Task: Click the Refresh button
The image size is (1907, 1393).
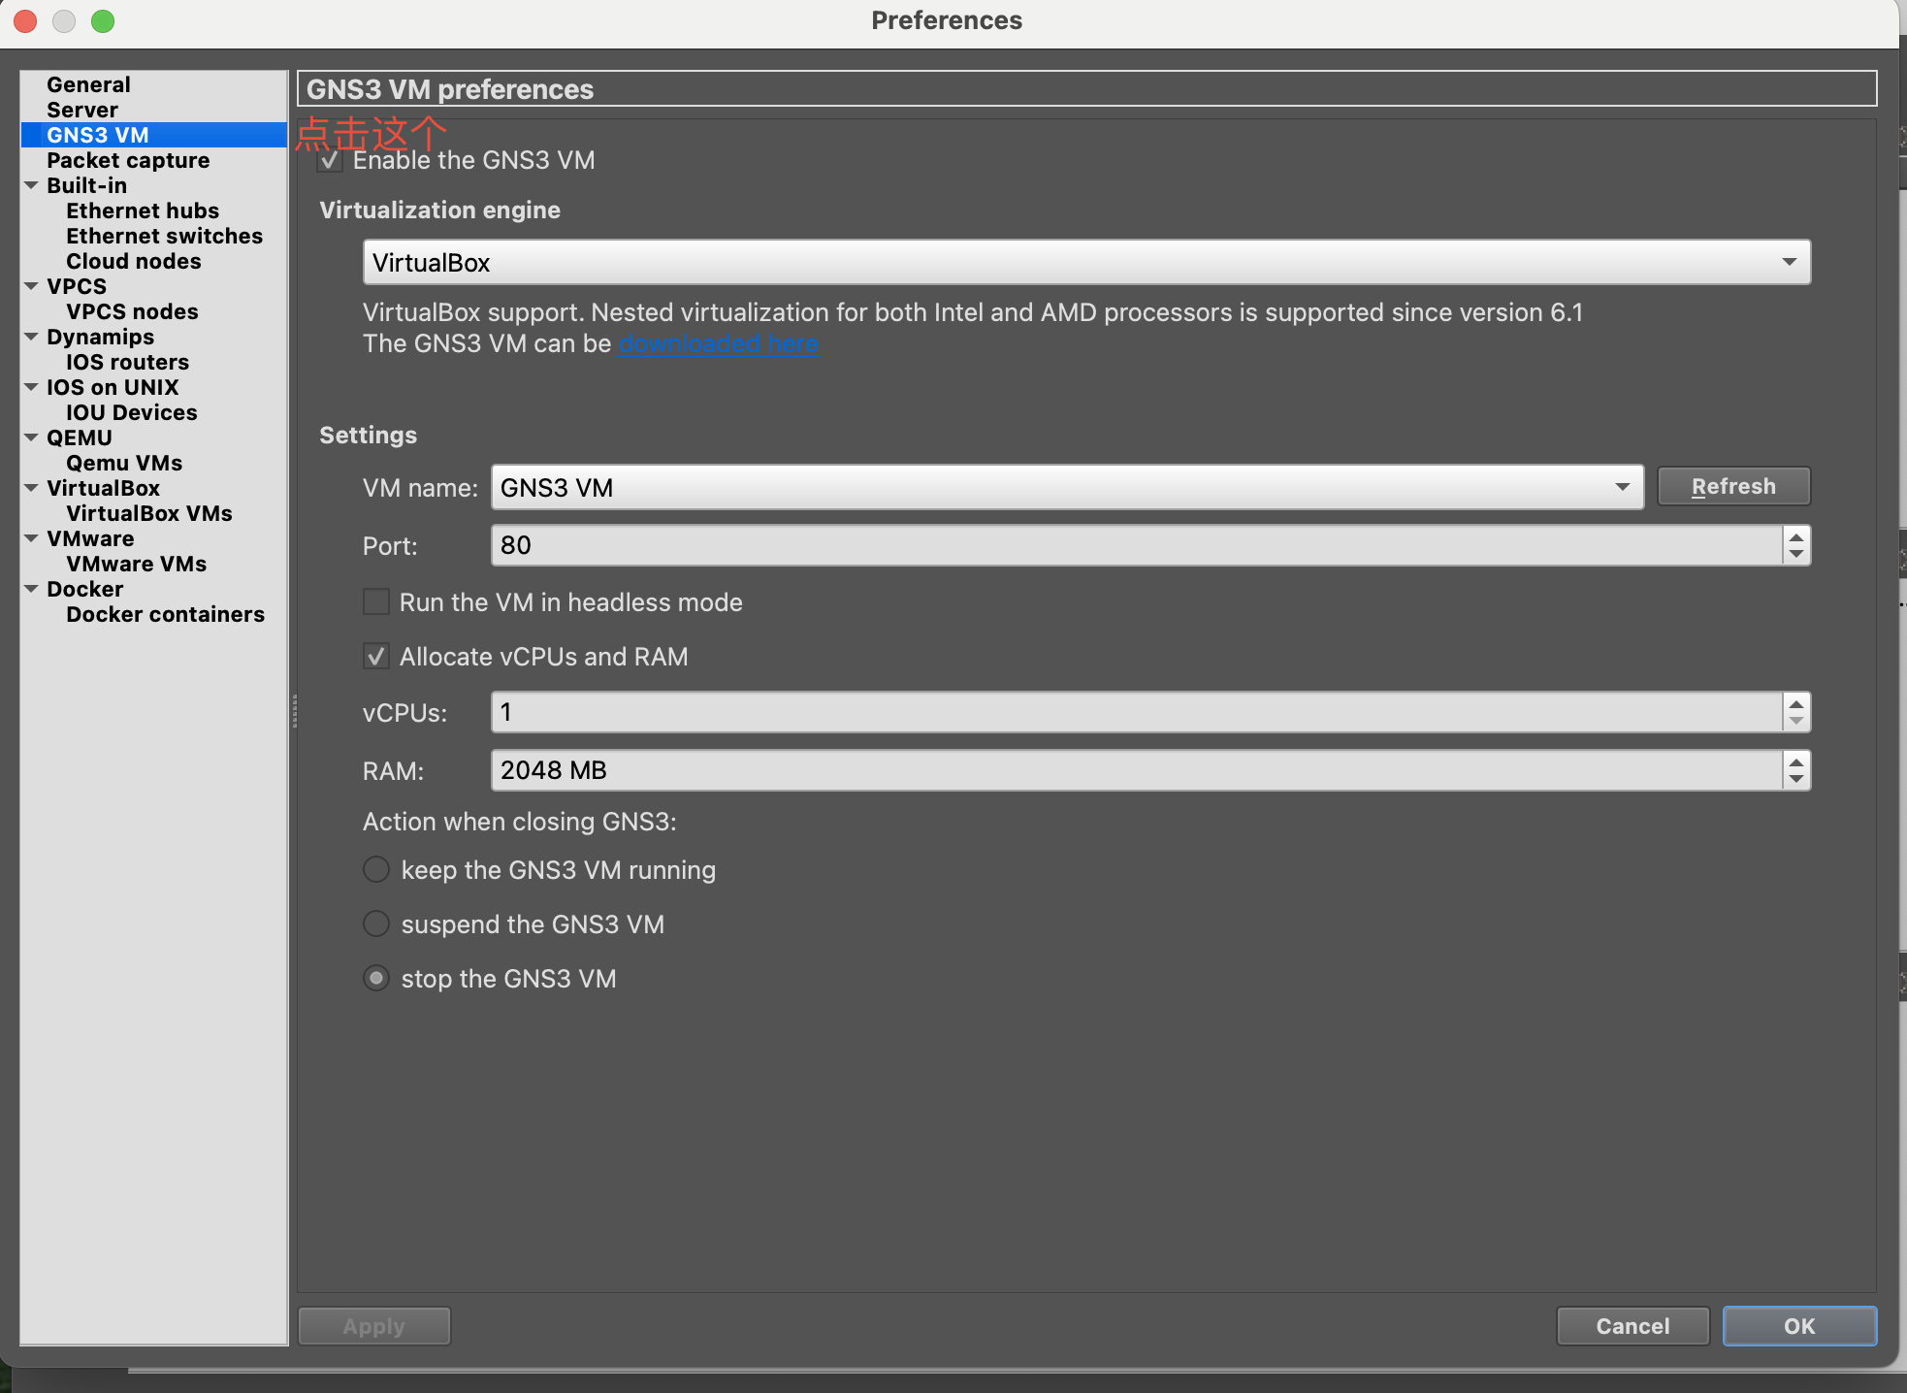Action: (1733, 486)
